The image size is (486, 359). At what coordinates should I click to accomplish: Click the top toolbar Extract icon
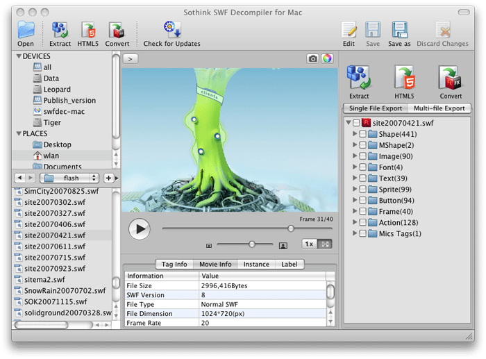tap(60, 30)
